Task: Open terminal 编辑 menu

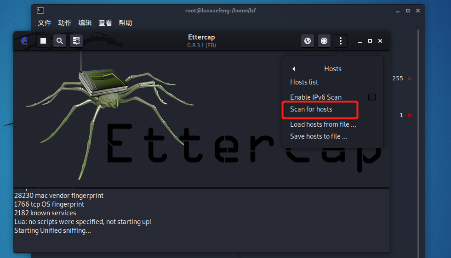Action: pyautogui.click(x=85, y=22)
